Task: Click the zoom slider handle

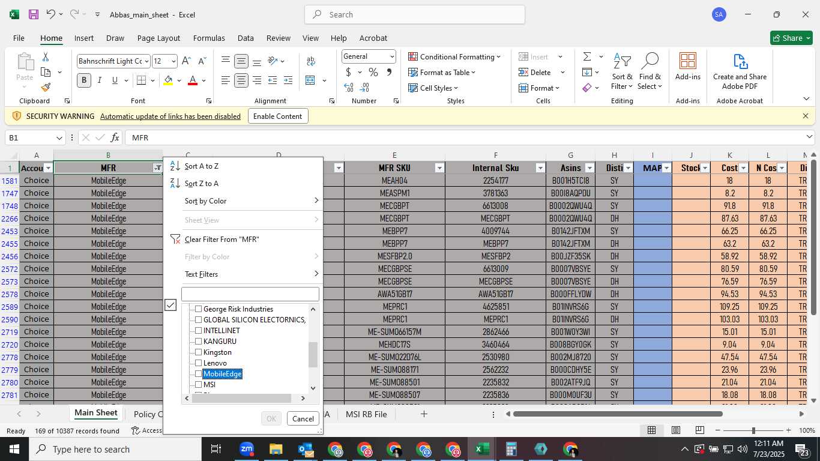Action: click(753, 430)
